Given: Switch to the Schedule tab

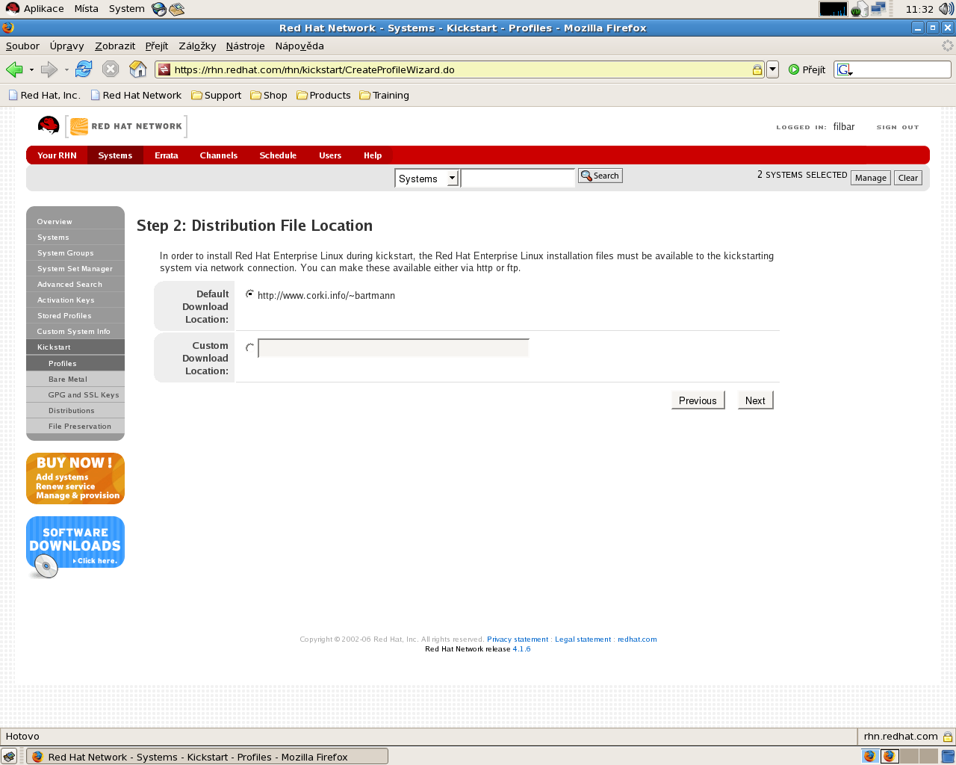Looking at the screenshot, I should [278, 155].
